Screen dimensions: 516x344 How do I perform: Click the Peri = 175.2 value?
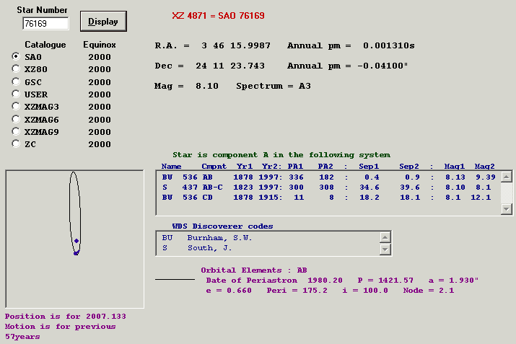point(297,291)
